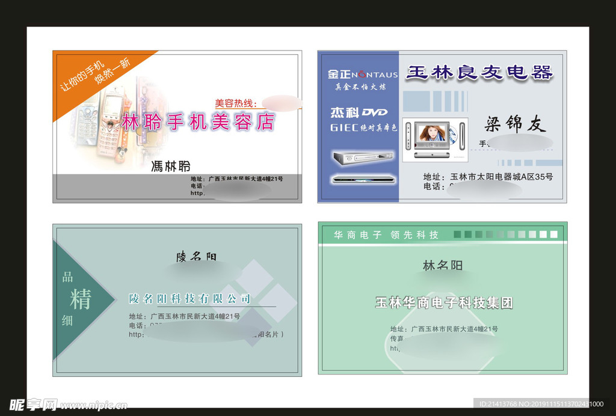Click the name "馮林聆" on the first card
Viewport: 616px width, 416px height.
171,167
